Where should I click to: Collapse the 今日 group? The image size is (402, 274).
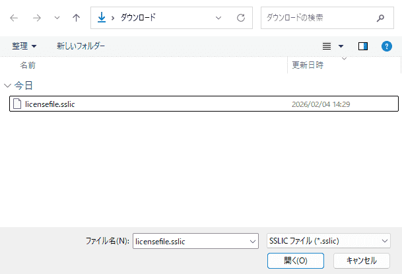(7, 85)
